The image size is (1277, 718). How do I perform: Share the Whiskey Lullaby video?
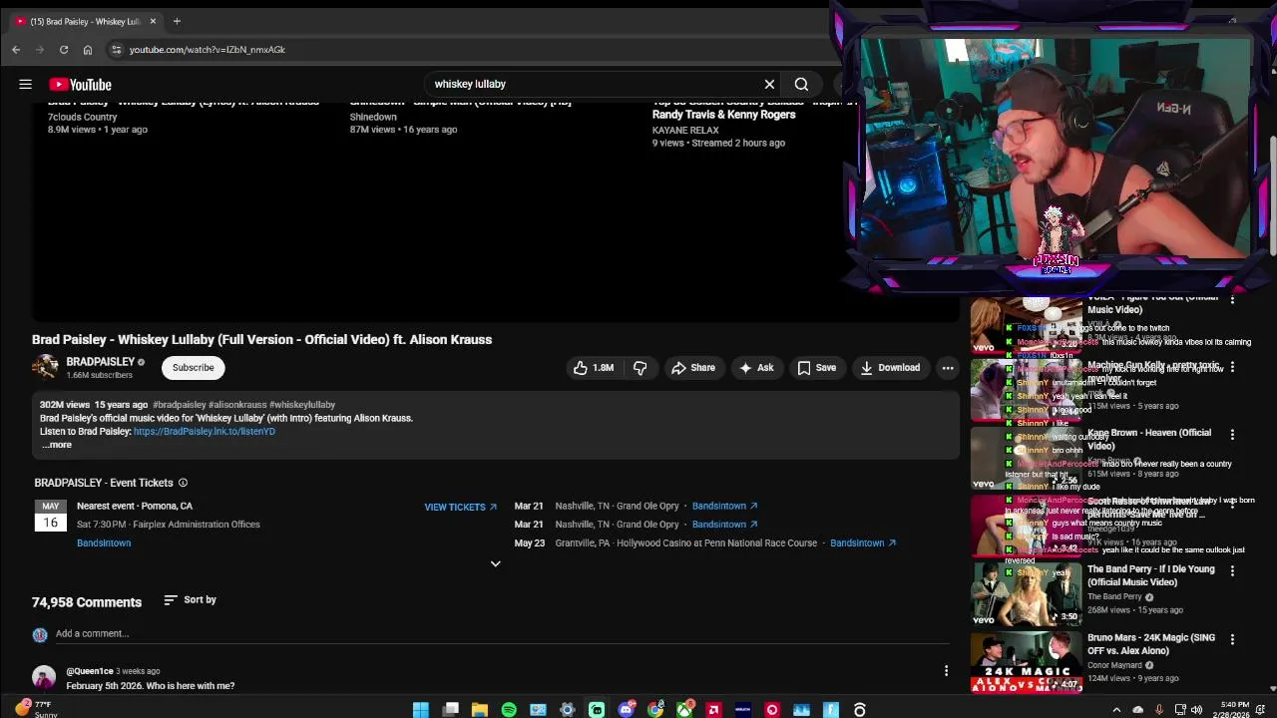pos(692,368)
